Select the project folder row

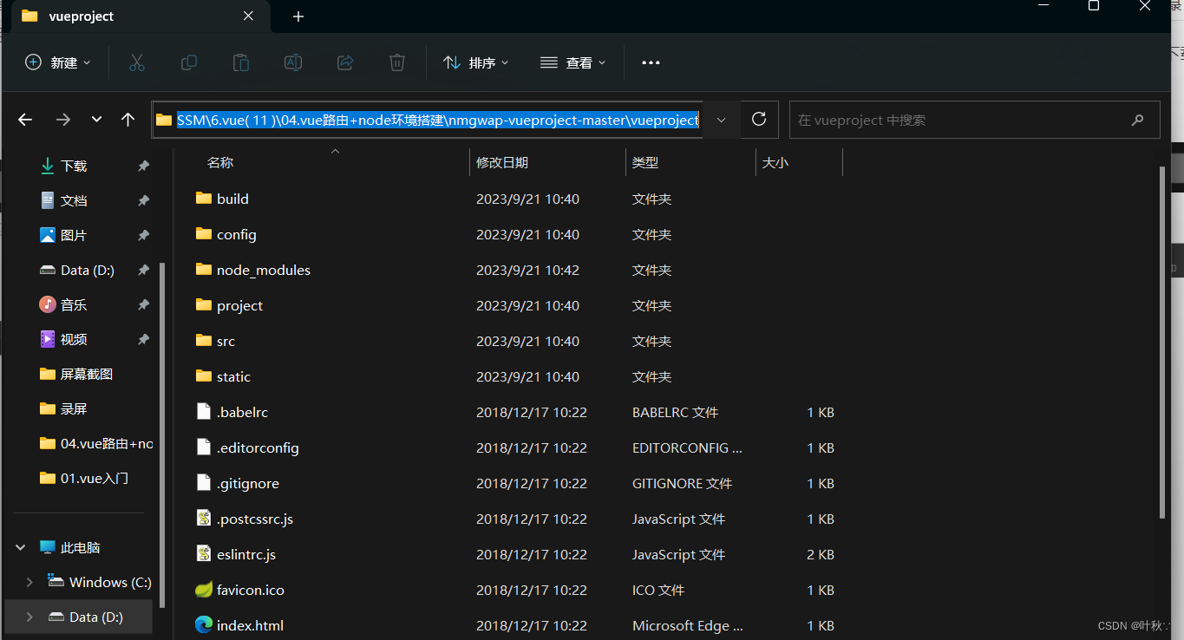pyautogui.click(x=520, y=305)
